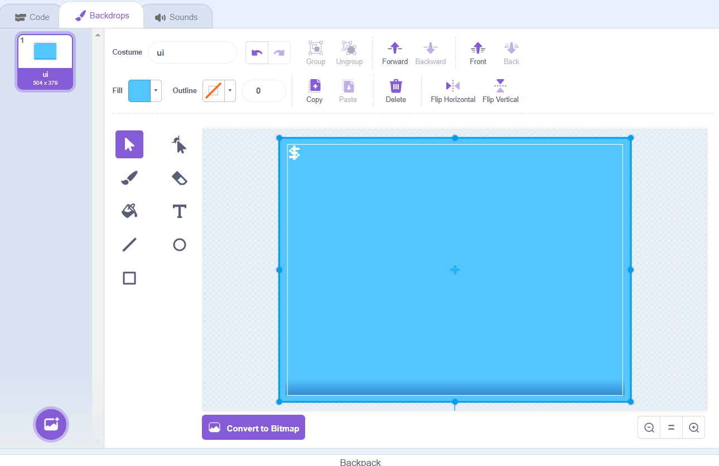719x466 pixels.
Task: Click the right-middle selection handle
Action: click(x=631, y=270)
